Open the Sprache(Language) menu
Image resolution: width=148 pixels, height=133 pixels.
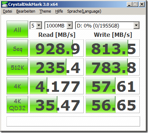[84, 11]
